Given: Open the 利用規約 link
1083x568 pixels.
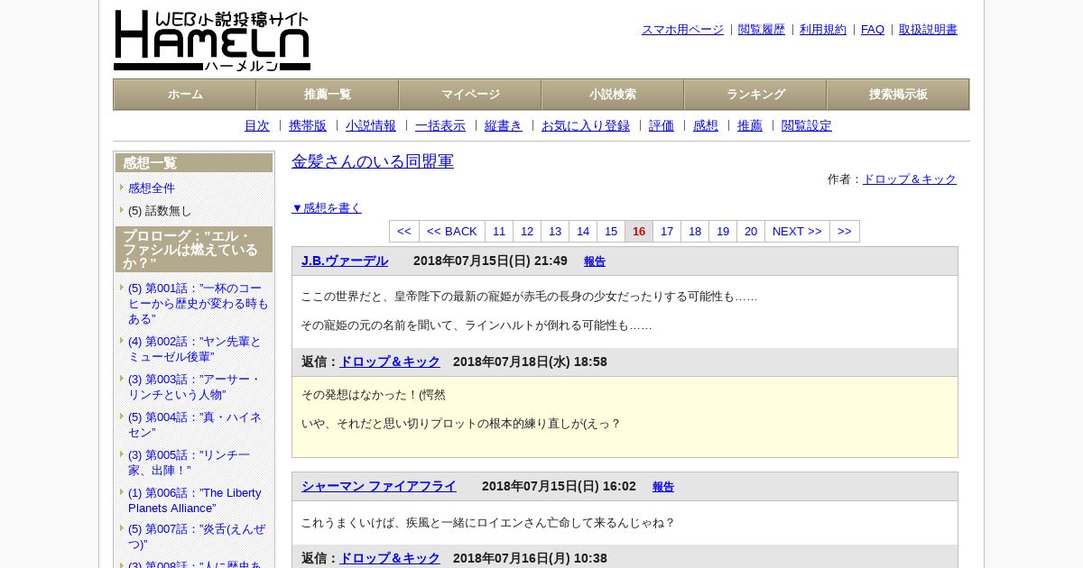Looking at the screenshot, I should click(823, 29).
